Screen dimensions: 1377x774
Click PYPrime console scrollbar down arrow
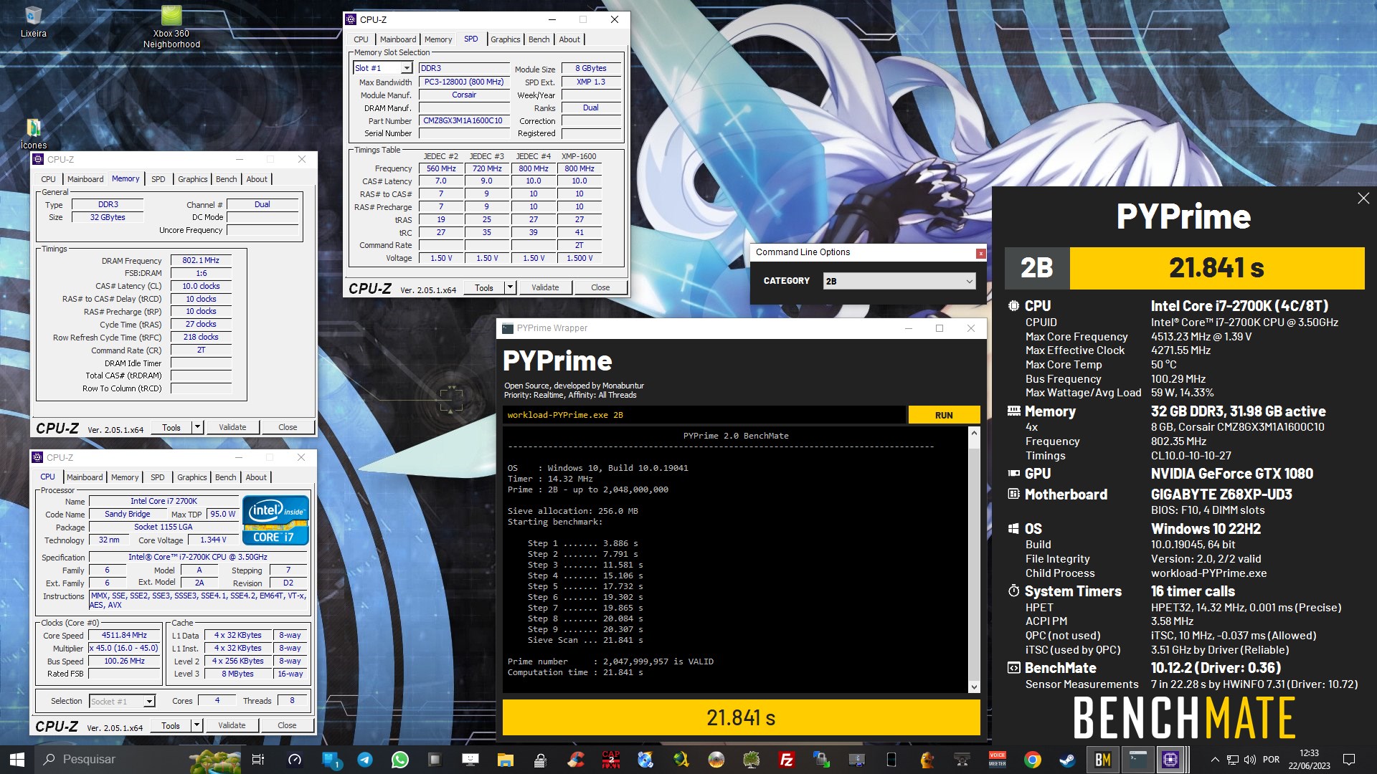974,687
